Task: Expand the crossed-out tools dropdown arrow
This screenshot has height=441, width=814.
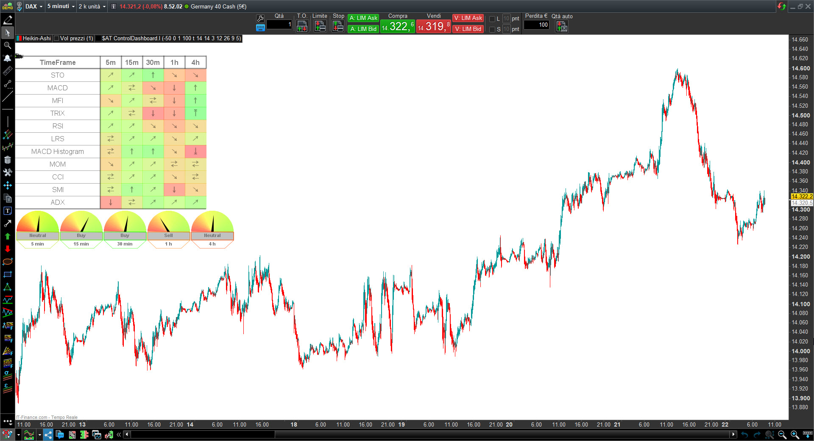Action: click(x=18, y=435)
